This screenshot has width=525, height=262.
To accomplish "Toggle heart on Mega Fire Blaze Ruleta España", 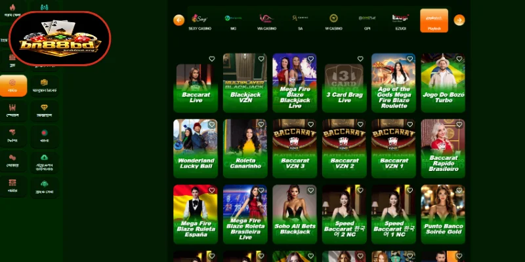I will [211, 190].
